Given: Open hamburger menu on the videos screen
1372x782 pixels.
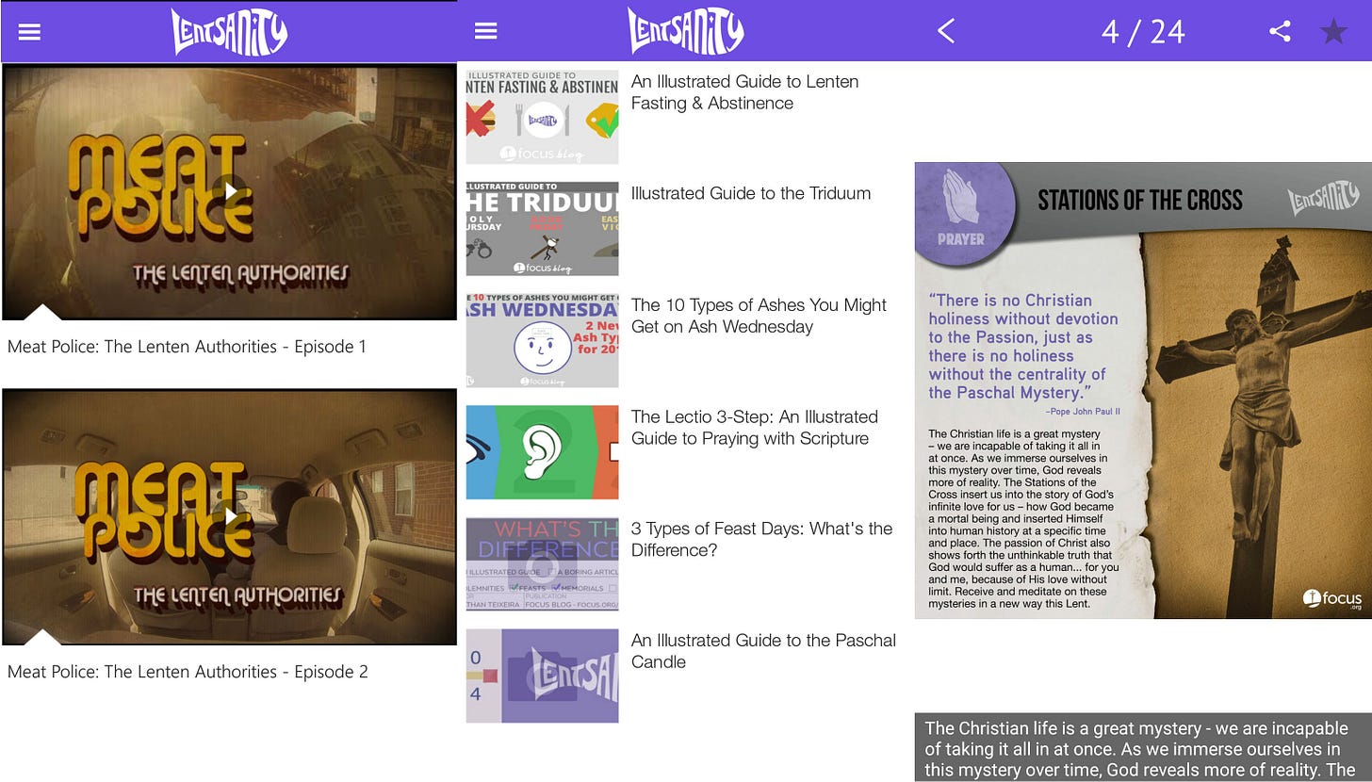Looking at the screenshot, I should pyautogui.click(x=30, y=31).
